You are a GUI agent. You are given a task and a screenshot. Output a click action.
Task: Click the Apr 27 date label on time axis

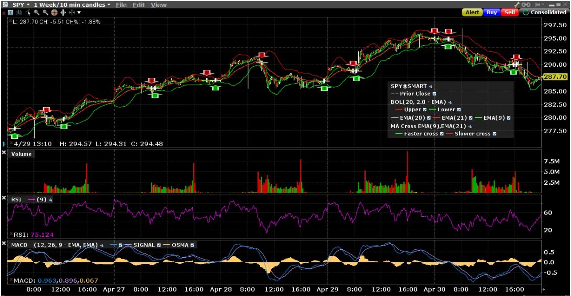coord(114,289)
